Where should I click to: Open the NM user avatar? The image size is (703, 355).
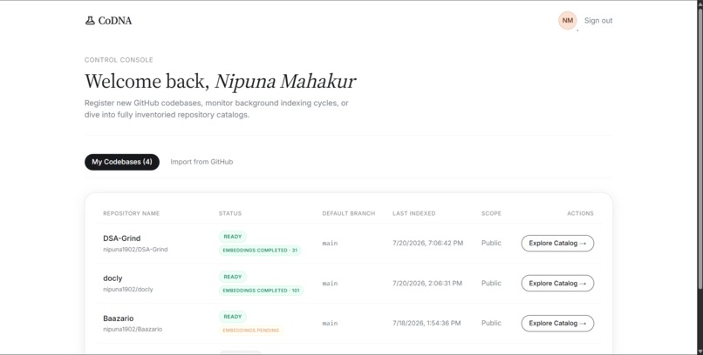tap(567, 21)
